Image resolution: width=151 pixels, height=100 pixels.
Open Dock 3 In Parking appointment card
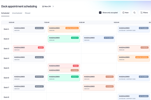pos(134,48)
